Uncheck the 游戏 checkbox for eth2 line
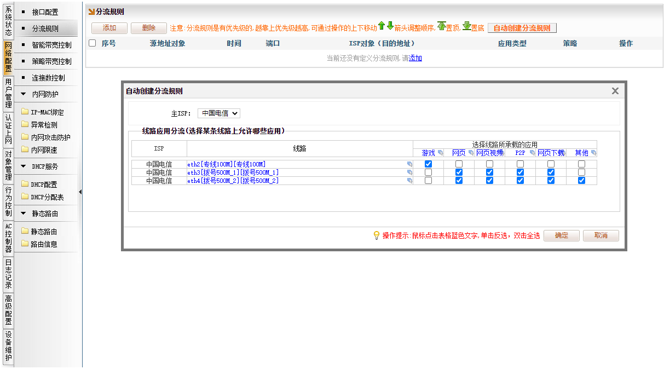The width and height of the screenshot is (664, 369). [428, 164]
